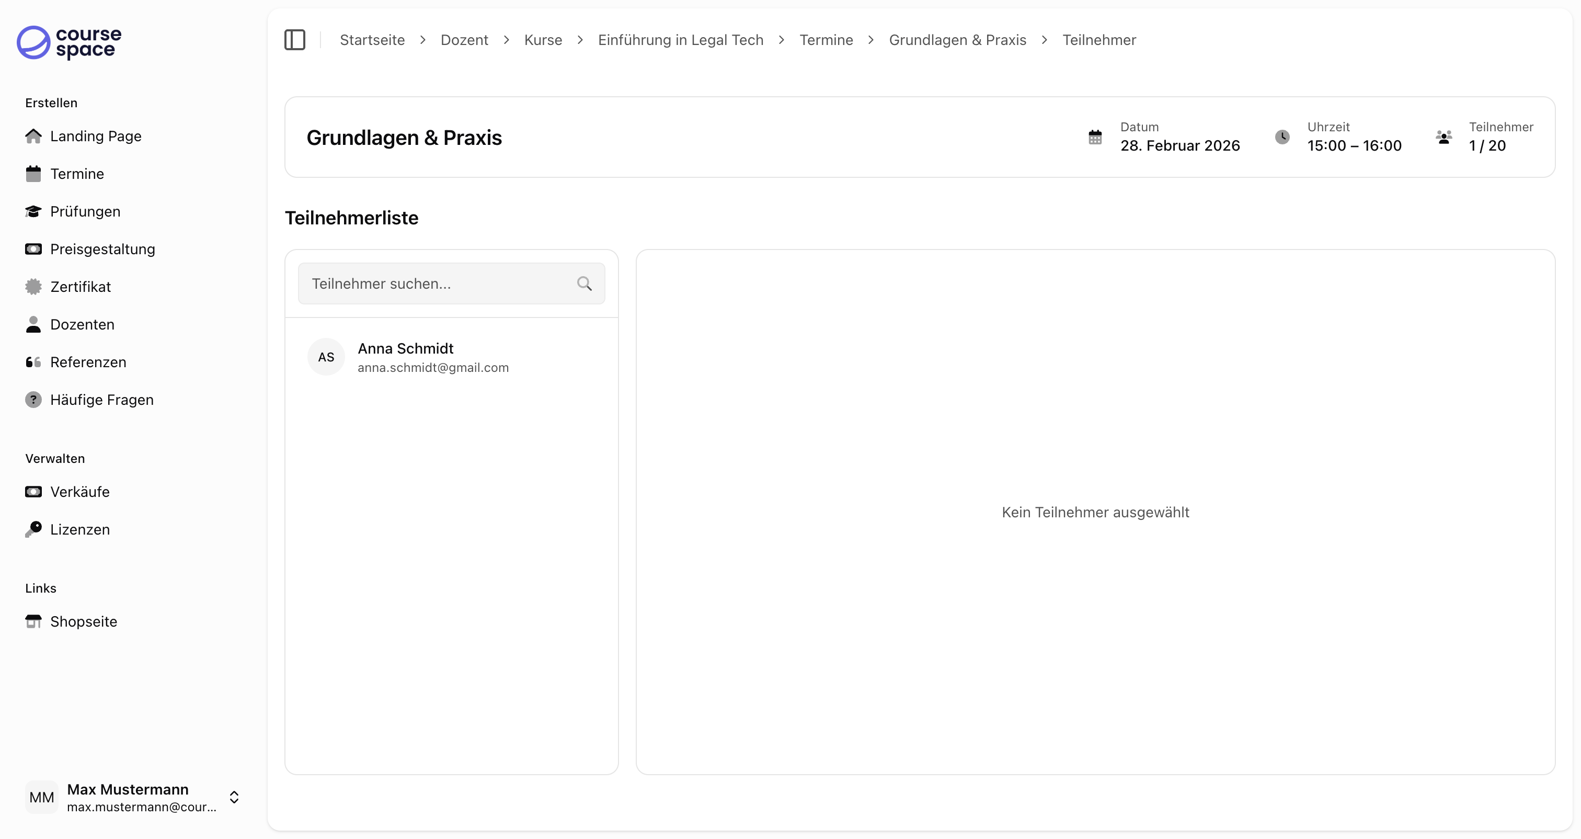Click the Zertifikat badge icon
Screen dimensions: 1581x839
coord(33,287)
